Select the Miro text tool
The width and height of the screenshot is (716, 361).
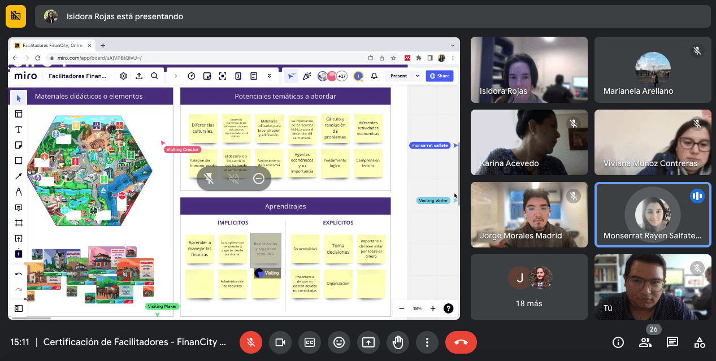pyautogui.click(x=19, y=129)
